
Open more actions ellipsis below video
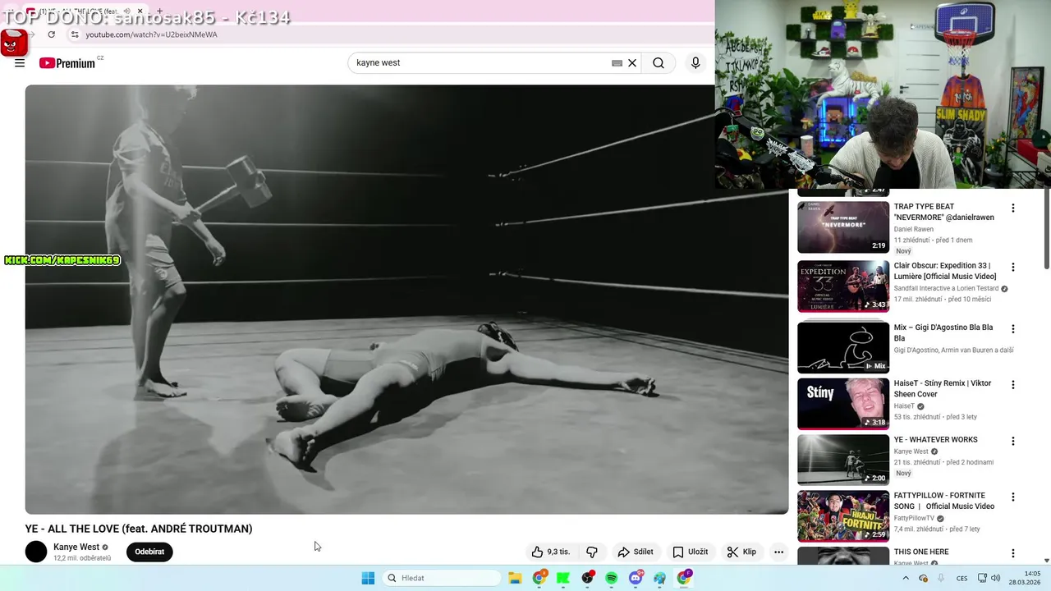tap(778, 552)
